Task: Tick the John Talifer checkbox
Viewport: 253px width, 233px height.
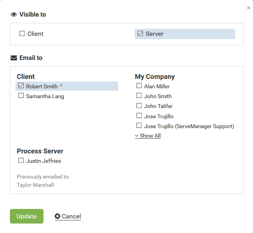Action: click(139, 106)
